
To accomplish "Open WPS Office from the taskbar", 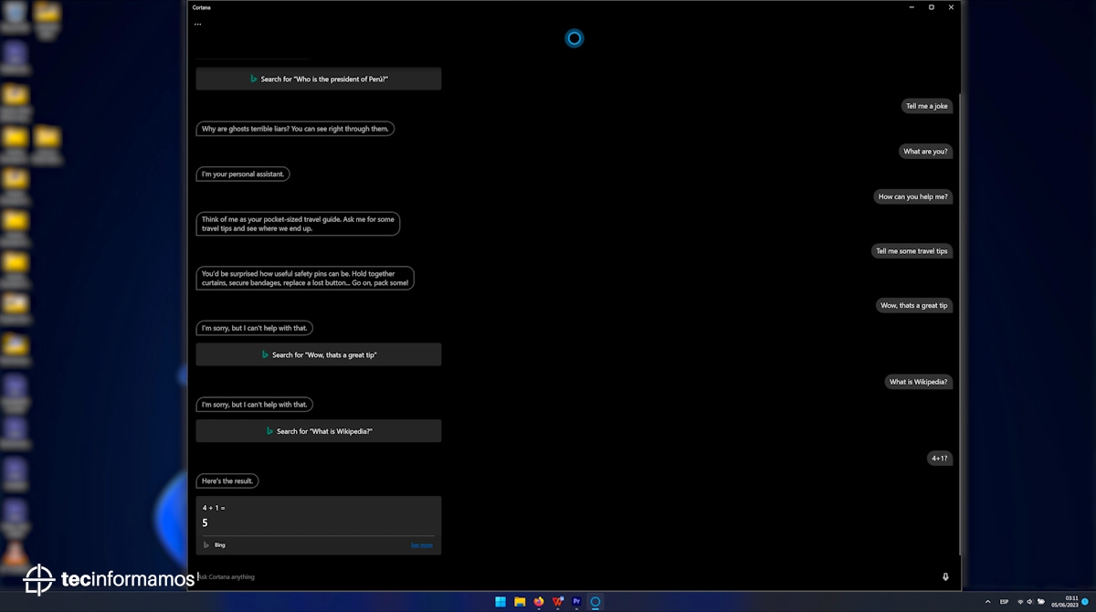I will (x=557, y=602).
